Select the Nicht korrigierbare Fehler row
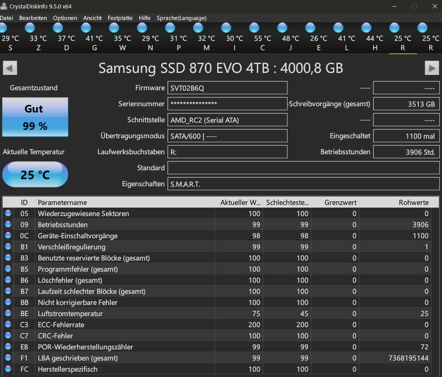 pyautogui.click(x=217, y=303)
